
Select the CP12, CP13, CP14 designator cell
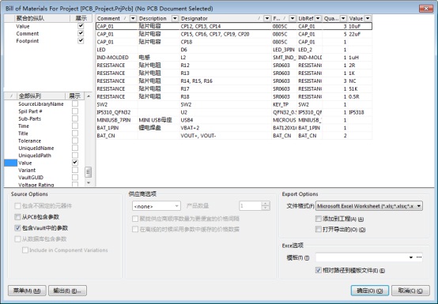225,26
